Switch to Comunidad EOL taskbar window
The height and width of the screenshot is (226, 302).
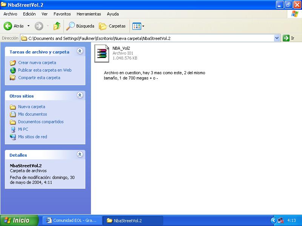pyautogui.click(x=72, y=220)
